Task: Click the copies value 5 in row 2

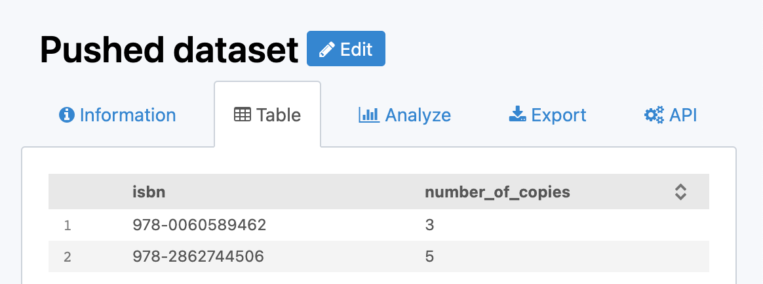Action: [x=430, y=256]
